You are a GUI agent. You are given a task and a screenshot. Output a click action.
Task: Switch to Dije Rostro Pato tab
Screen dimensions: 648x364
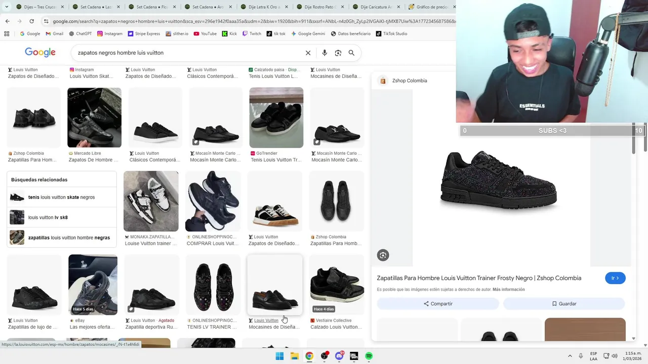(319, 7)
